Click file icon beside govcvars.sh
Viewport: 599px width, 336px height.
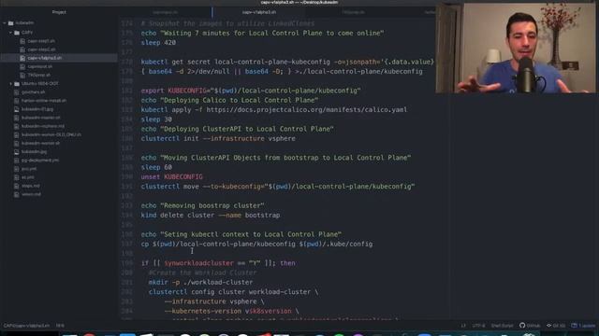point(17,92)
